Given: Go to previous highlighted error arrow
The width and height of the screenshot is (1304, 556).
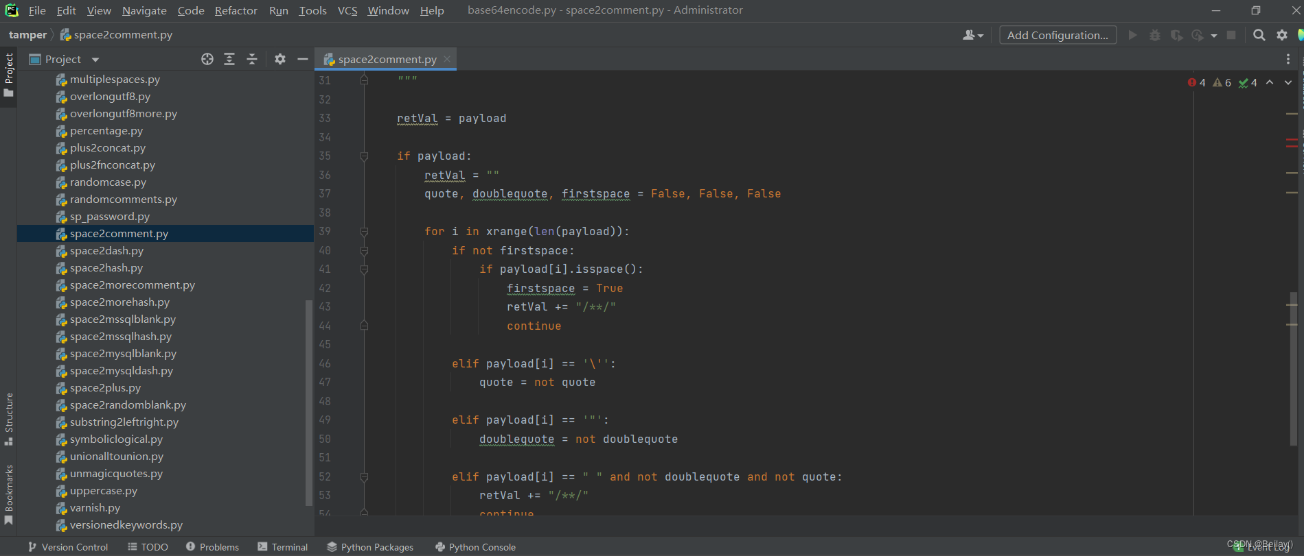Looking at the screenshot, I should (1270, 82).
